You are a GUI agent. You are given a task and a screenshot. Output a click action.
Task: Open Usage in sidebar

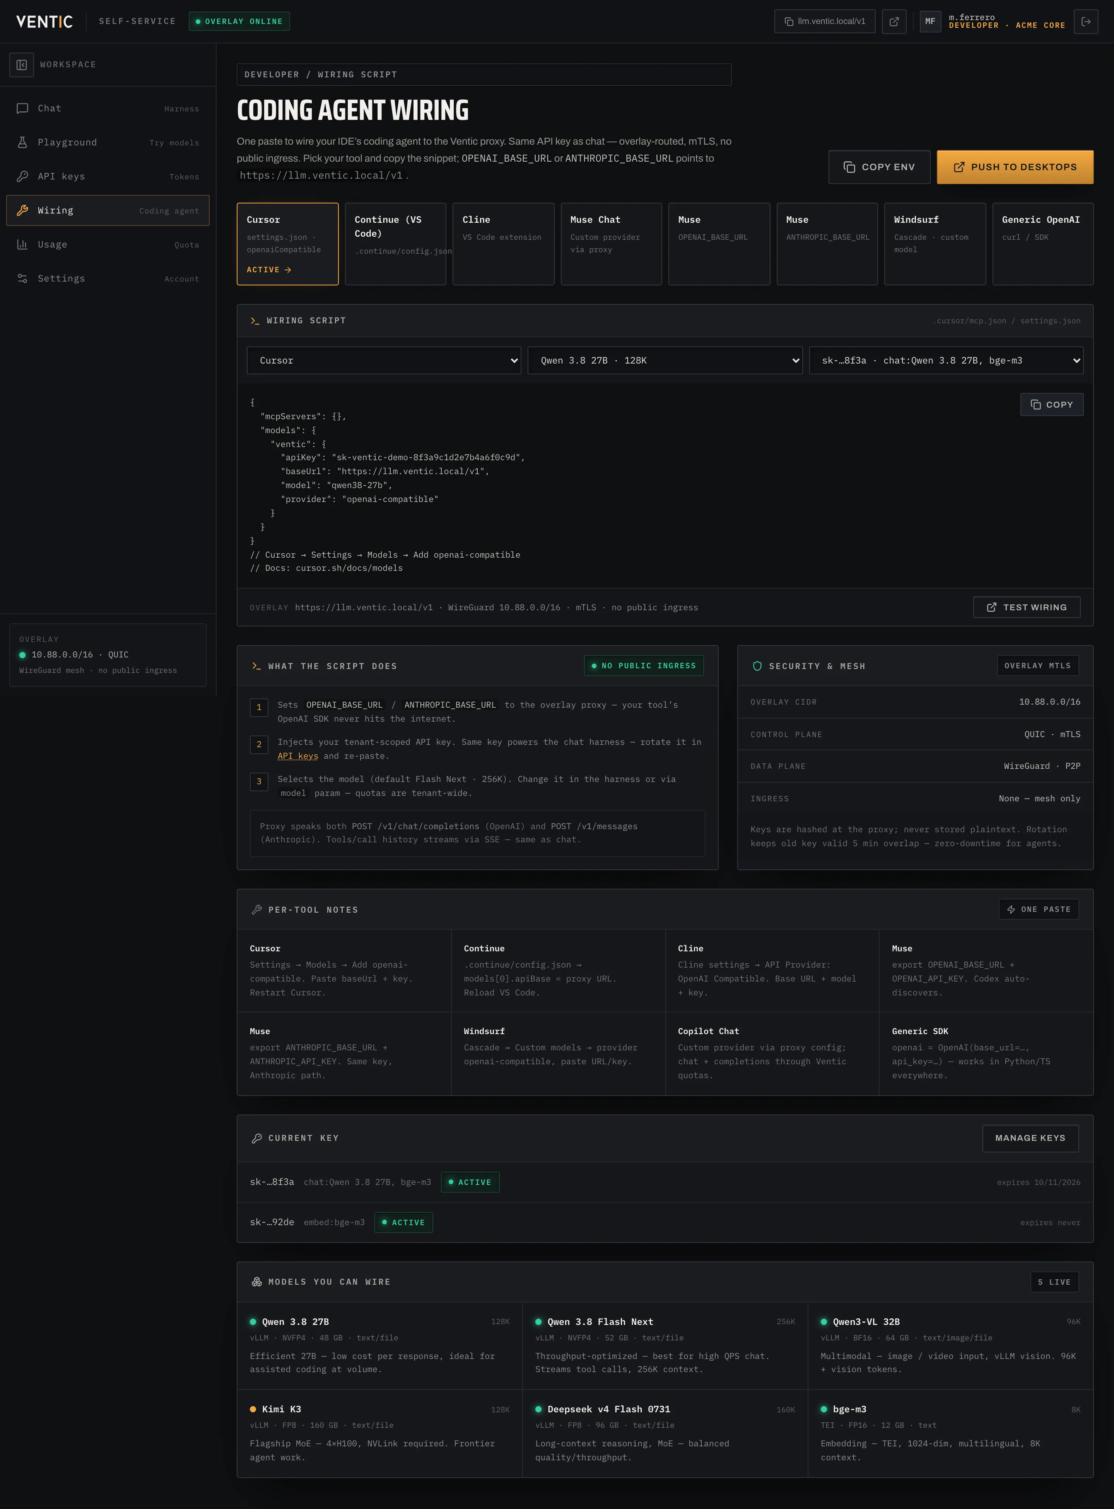[x=108, y=245]
